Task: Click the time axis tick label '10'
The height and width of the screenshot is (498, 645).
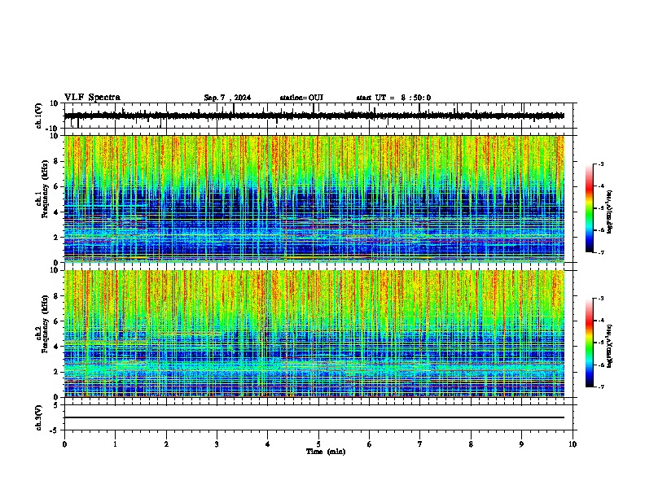Action: point(573,444)
